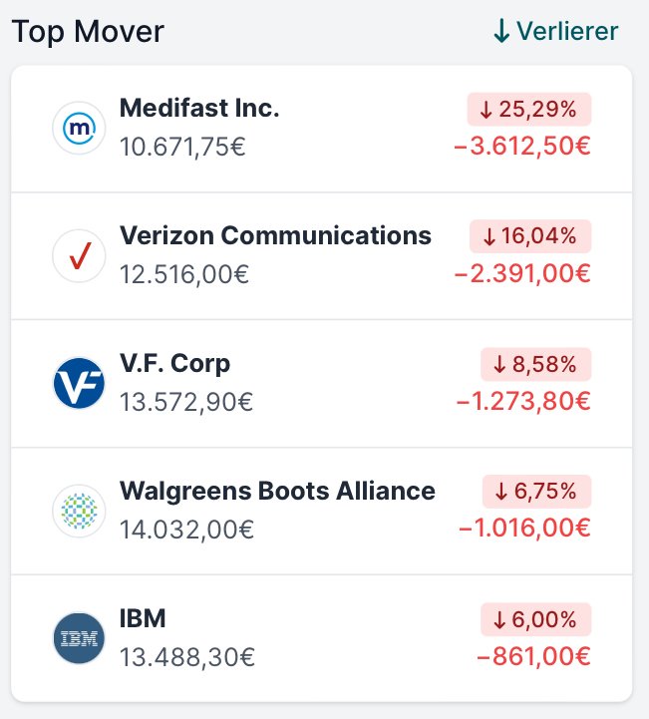Screen dimensions: 649x719
Task: Click the 13.488,30€ IBM position value
Action: click(x=186, y=657)
